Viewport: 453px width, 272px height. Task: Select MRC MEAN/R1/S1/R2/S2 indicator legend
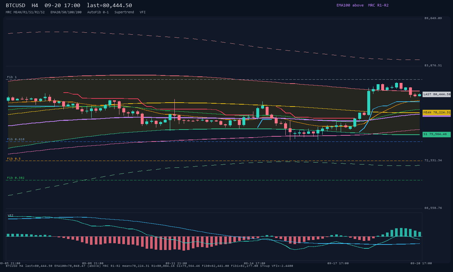25,12
